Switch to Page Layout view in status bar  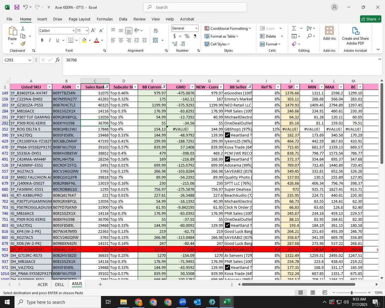pyautogui.click(x=313, y=293)
